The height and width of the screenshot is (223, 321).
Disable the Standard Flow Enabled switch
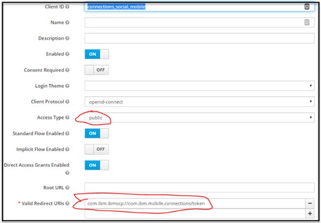(97, 133)
